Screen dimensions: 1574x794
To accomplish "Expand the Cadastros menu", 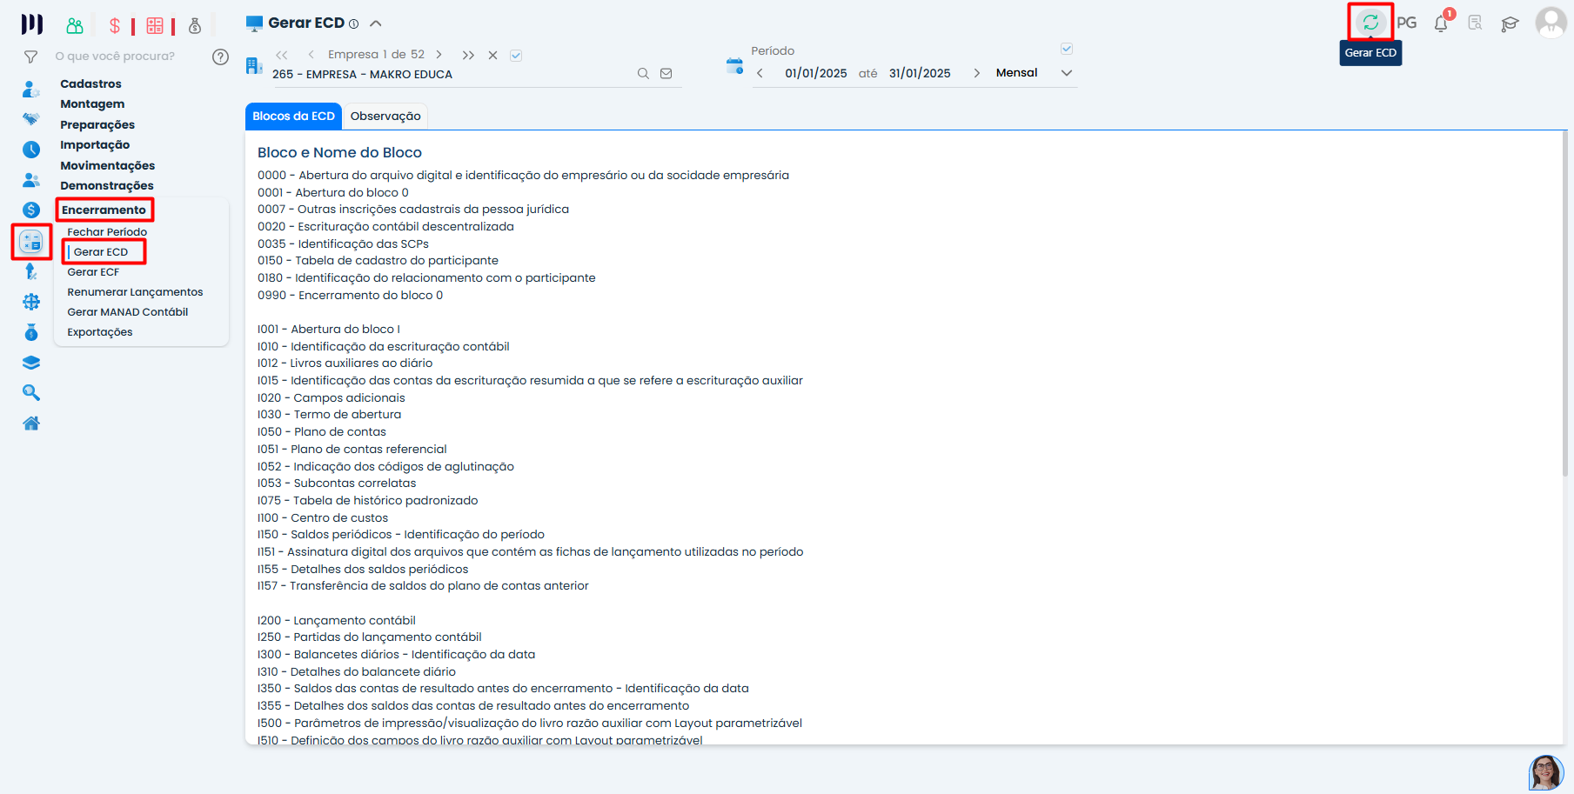I will [90, 83].
